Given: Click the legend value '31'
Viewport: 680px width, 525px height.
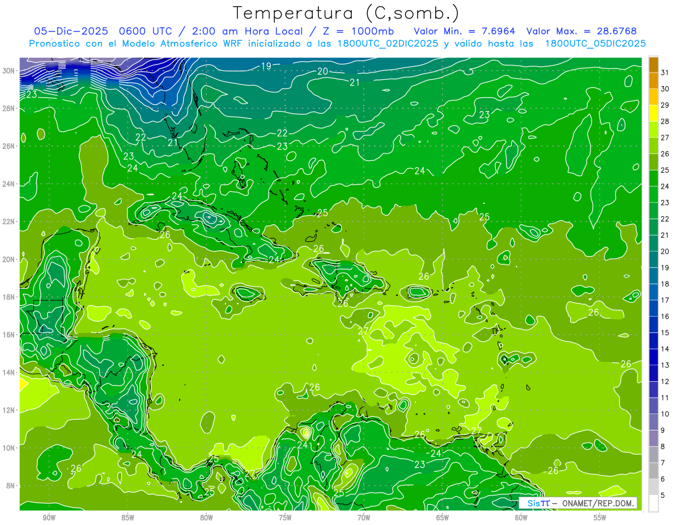Looking at the screenshot, I should tap(665, 72).
